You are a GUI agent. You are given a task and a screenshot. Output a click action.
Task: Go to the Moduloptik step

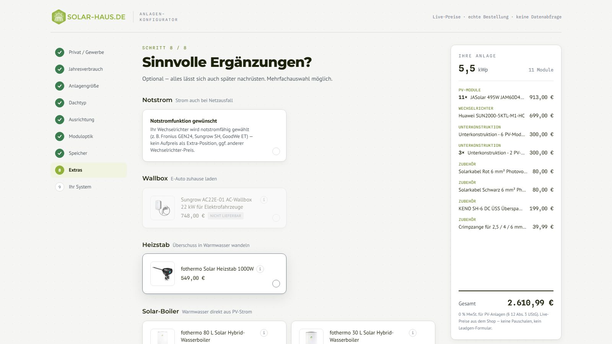point(89,136)
